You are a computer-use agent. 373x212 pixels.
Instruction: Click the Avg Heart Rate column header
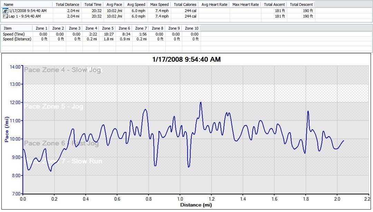(x=214, y=4)
